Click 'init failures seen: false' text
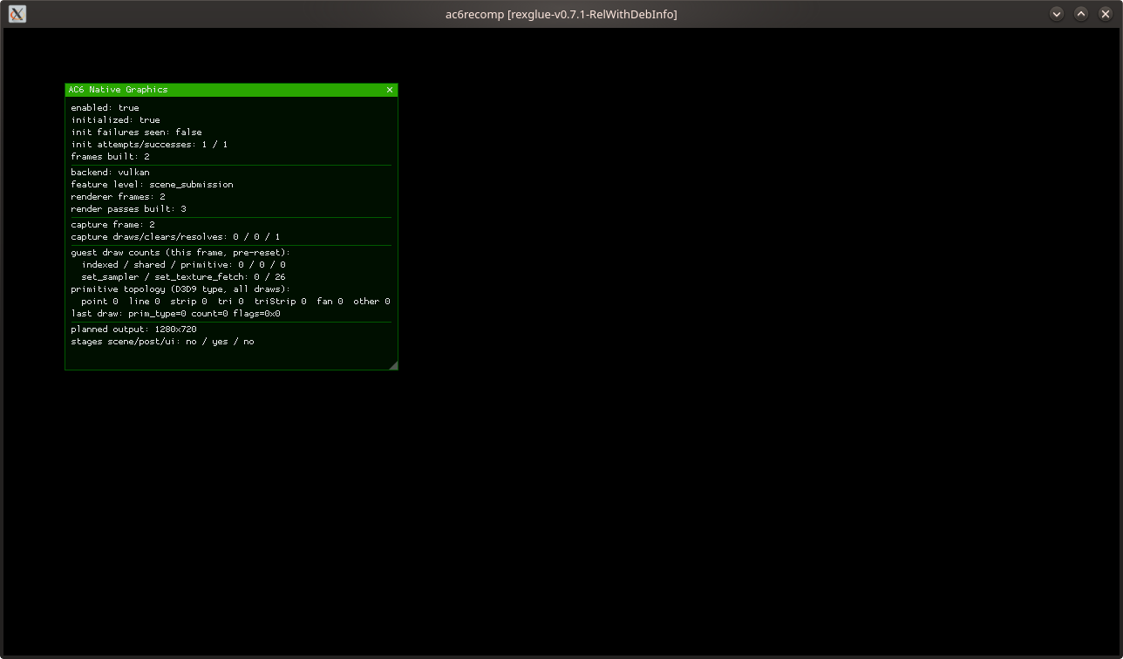Screen dimensions: 1123x659 (136, 132)
